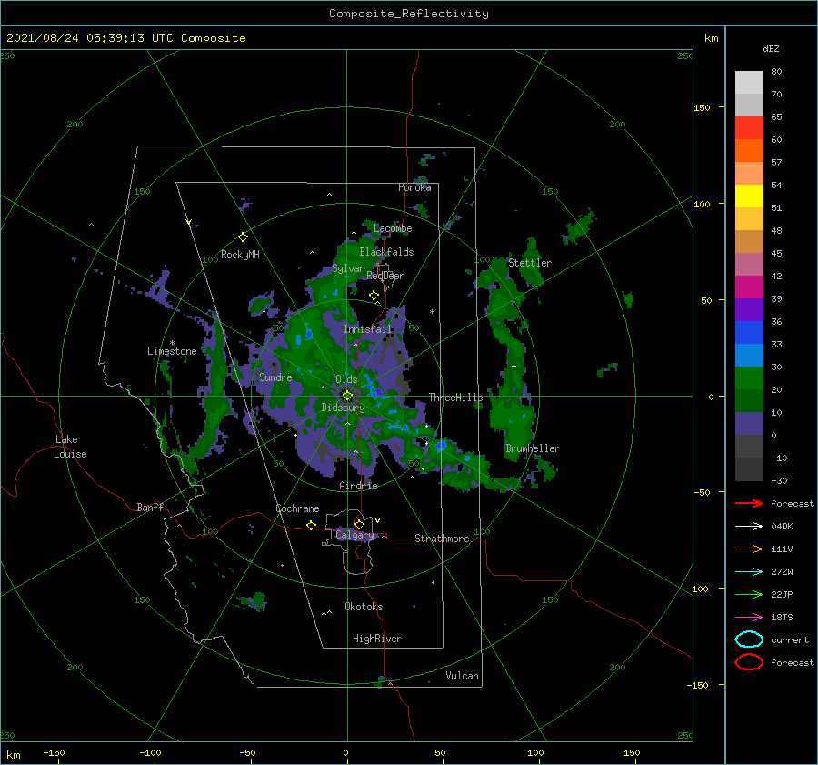This screenshot has width=818, height=765.
Task: Click the yellow diamond marker above Calgary
Action: (359, 524)
